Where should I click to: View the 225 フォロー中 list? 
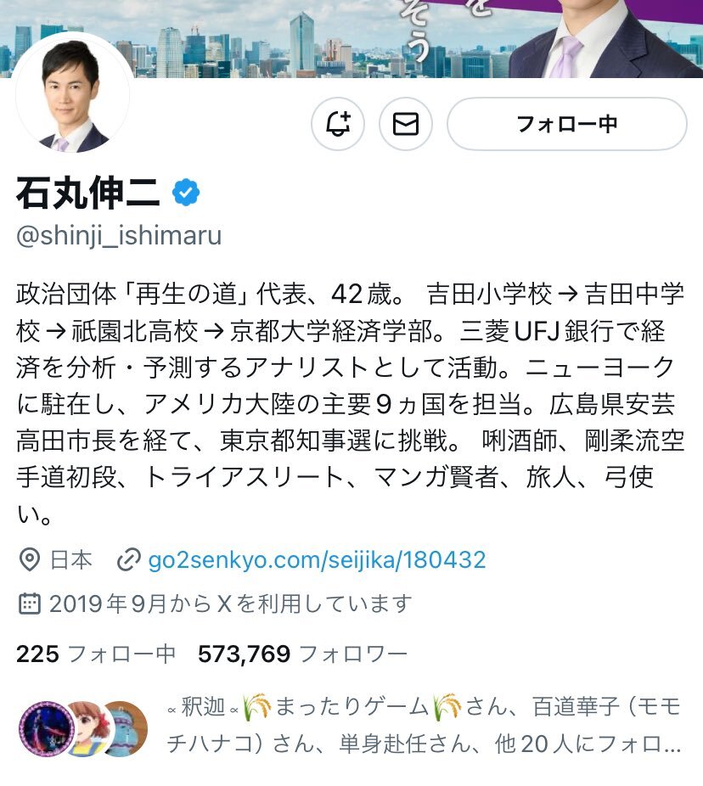click(96, 654)
